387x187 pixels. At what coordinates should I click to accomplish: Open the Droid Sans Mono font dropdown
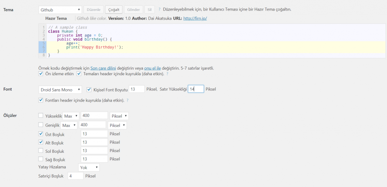[x=60, y=90]
